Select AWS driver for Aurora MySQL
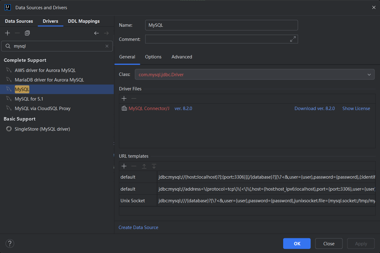This screenshot has width=380, height=253. click(x=45, y=70)
